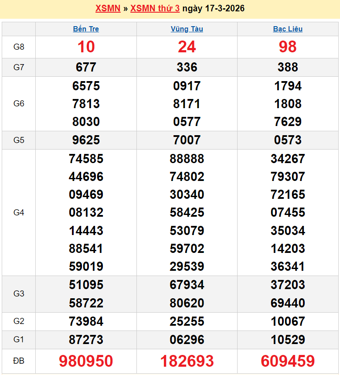Select Vũng Tàu's G5 number 7007

pyautogui.click(x=187, y=140)
